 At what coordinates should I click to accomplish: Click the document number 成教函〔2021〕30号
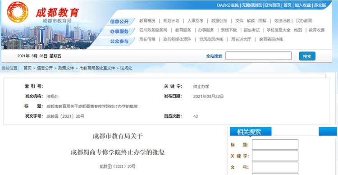point(65,116)
